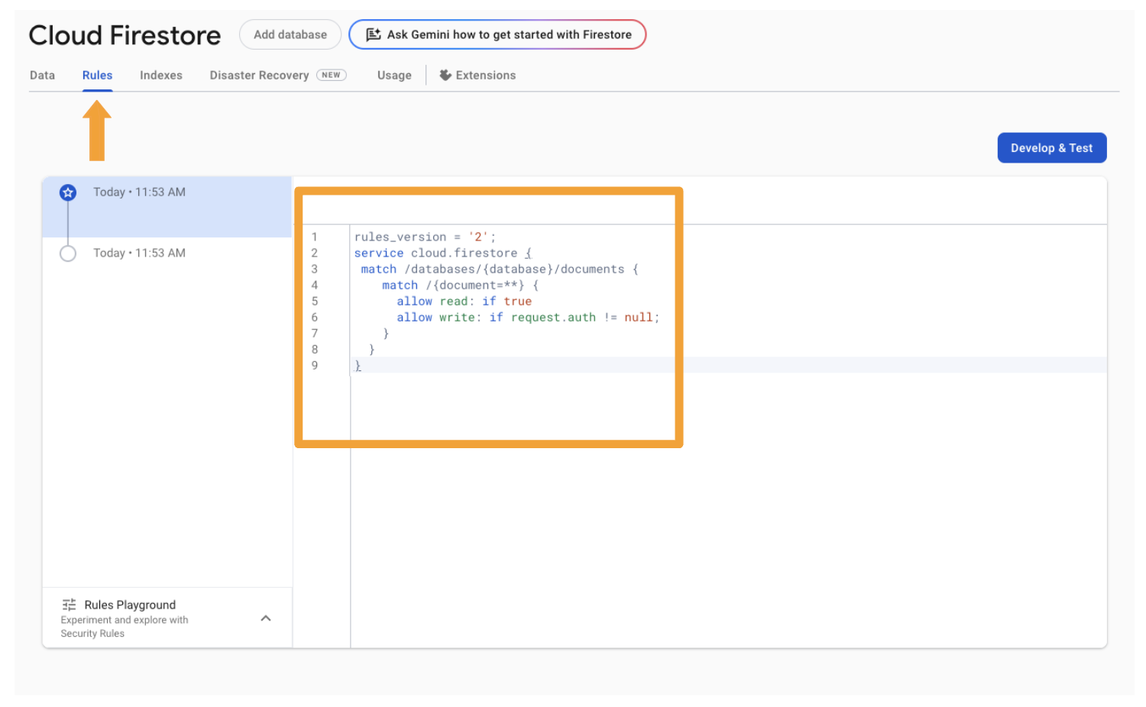Click the allow write: if request.auth line
1146x707 pixels.
[528, 318]
